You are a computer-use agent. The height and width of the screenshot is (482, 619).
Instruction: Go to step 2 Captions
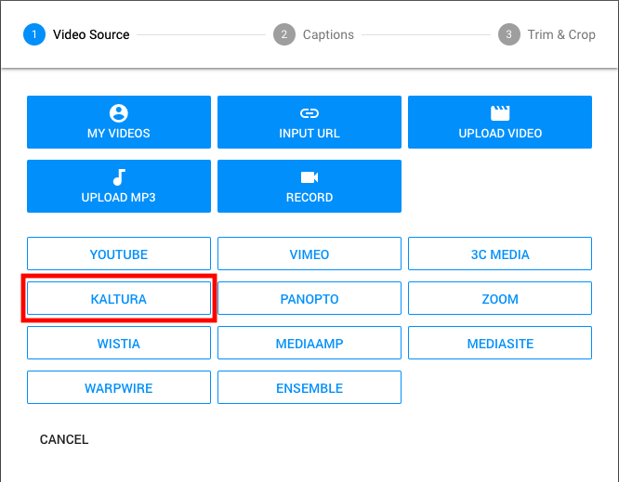(x=313, y=34)
